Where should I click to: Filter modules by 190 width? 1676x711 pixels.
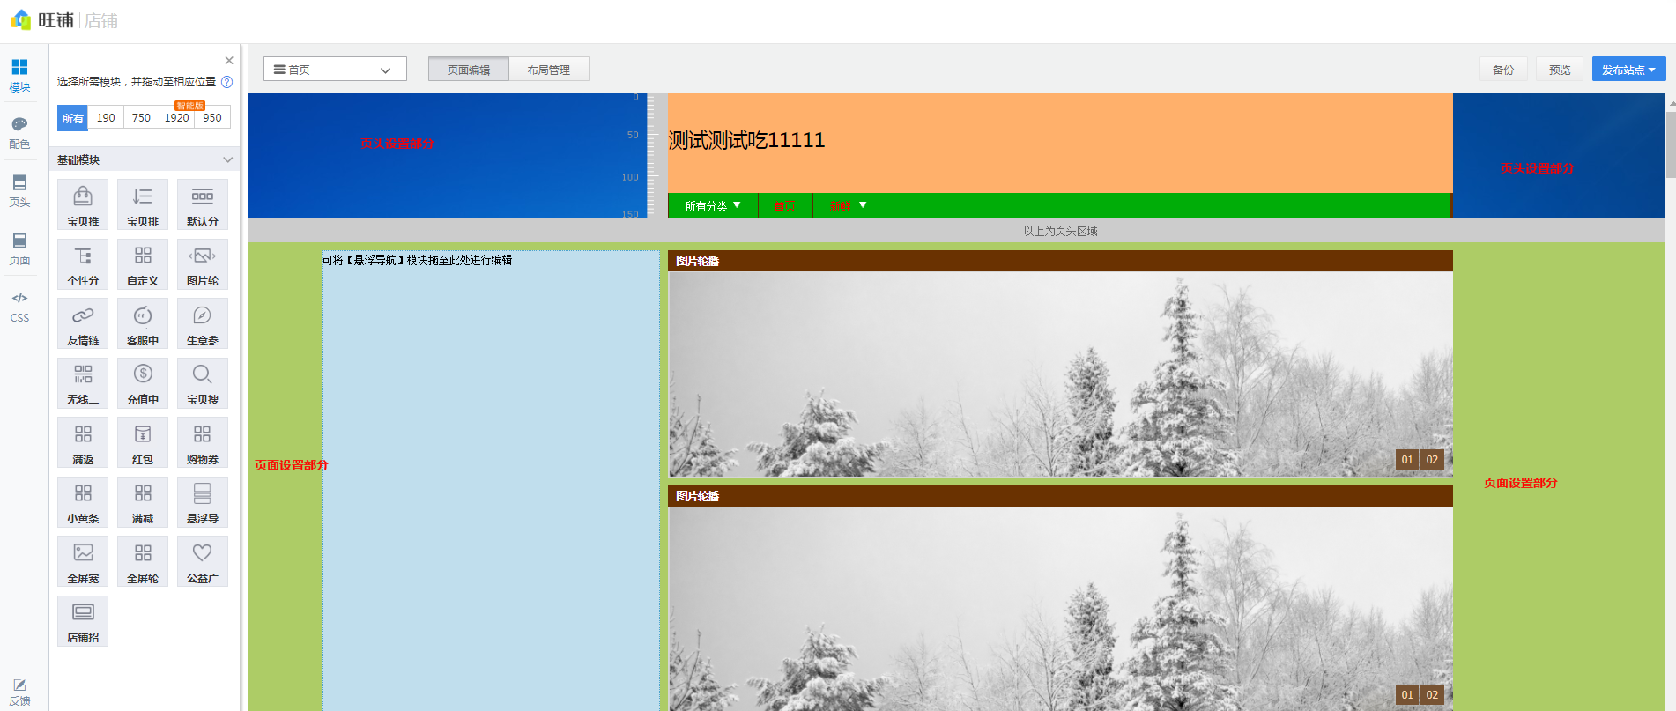pyautogui.click(x=106, y=118)
